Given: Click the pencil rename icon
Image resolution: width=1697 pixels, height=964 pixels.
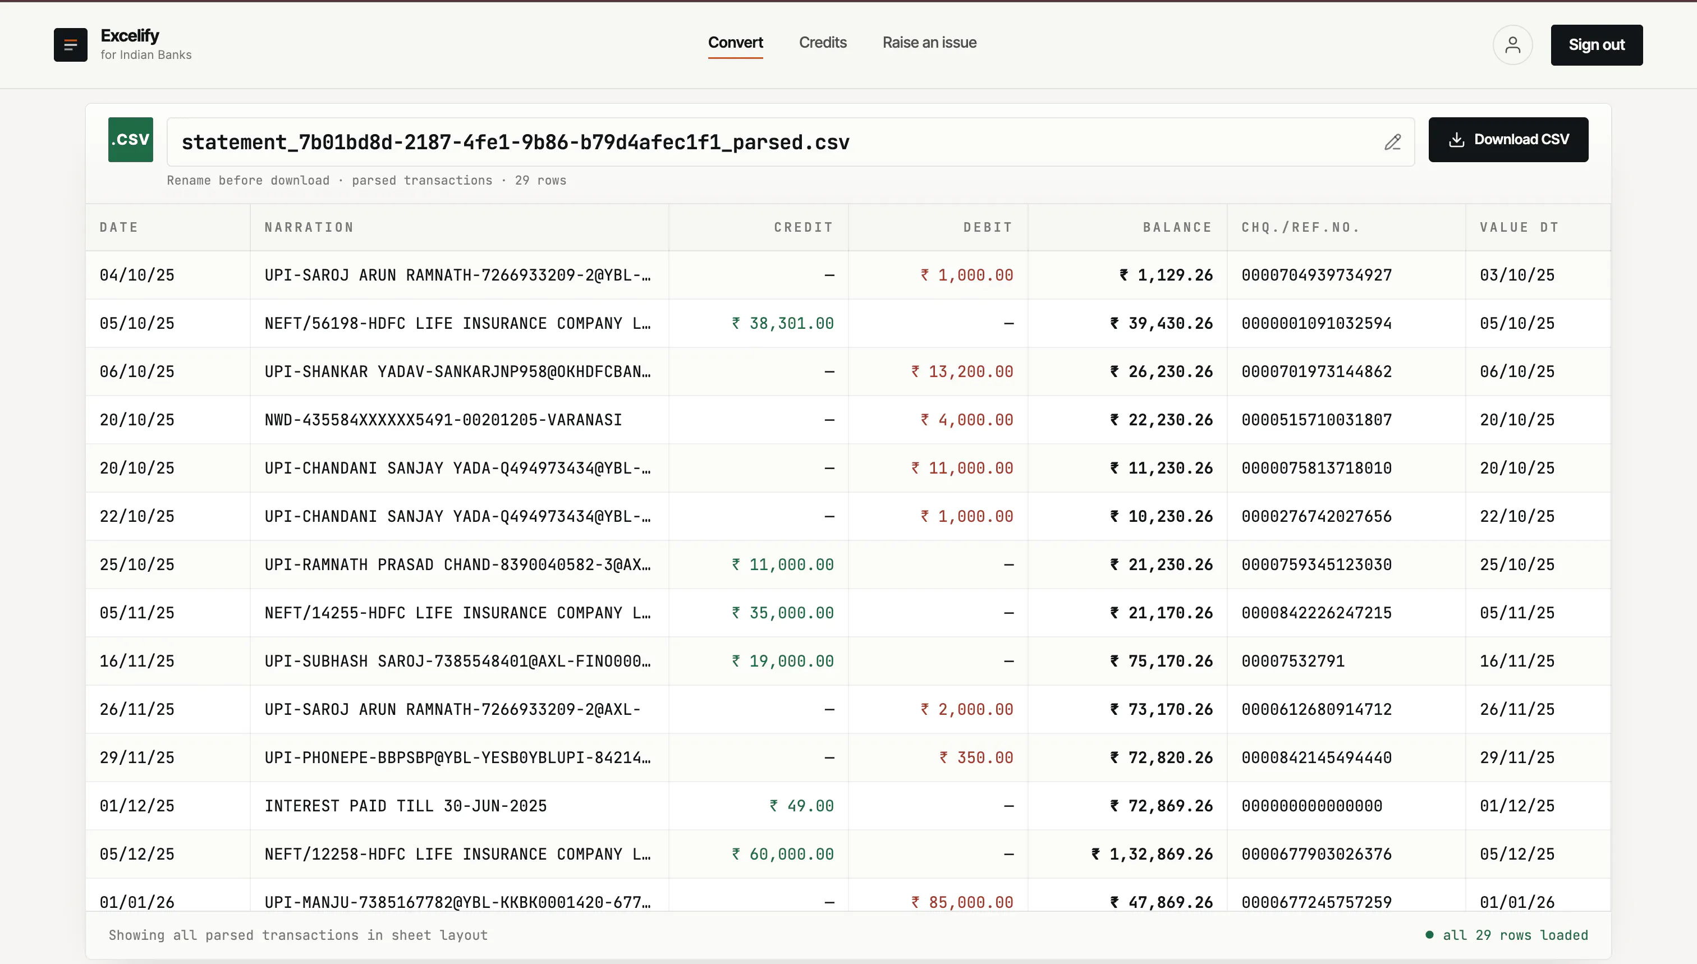Looking at the screenshot, I should [x=1392, y=142].
